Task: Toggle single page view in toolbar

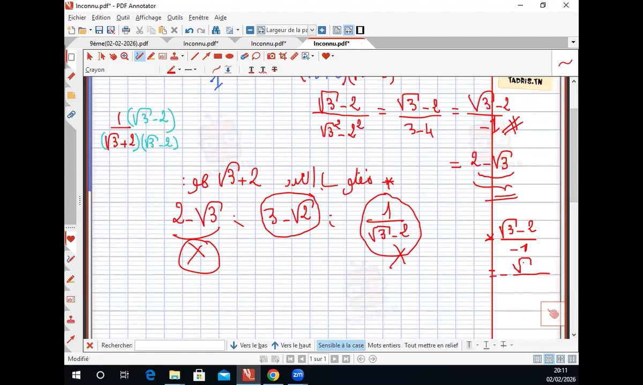Action: click(337, 30)
